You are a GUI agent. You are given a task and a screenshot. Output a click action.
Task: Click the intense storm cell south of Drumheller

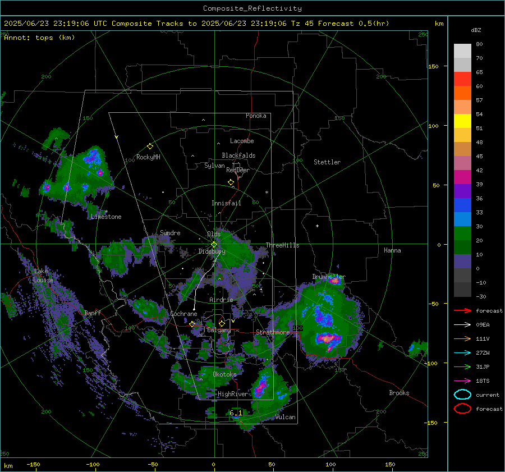328,339
